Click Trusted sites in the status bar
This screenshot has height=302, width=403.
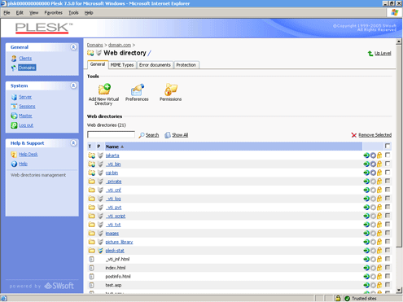(364, 299)
